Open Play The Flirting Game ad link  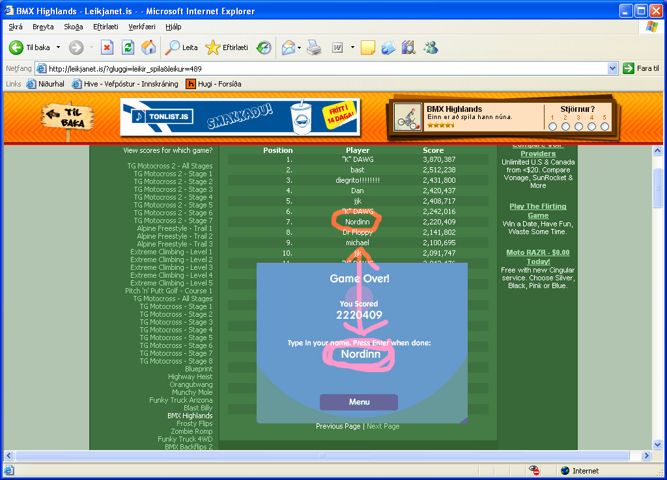click(538, 211)
